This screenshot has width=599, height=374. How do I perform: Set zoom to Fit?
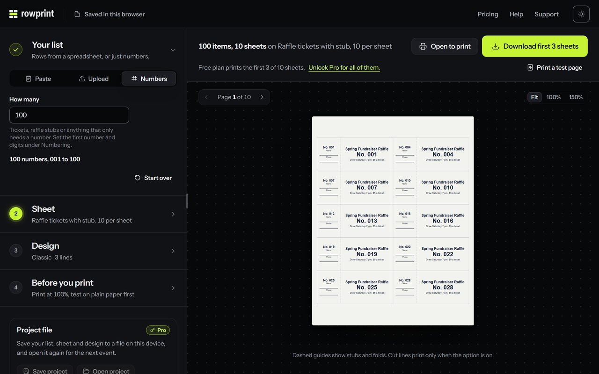click(x=534, y=97)
